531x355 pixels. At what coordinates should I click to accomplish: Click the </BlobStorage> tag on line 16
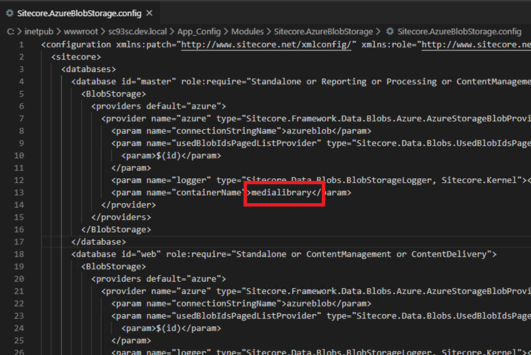pyautogui.click(x=116, y=229)
